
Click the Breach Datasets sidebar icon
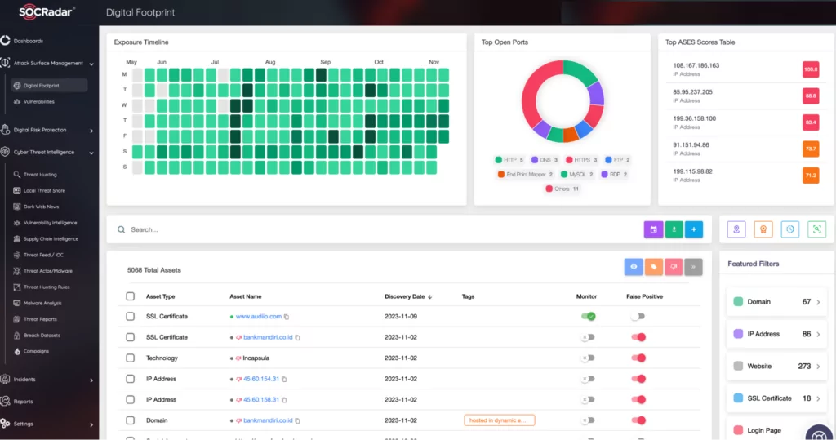[16, 335]
